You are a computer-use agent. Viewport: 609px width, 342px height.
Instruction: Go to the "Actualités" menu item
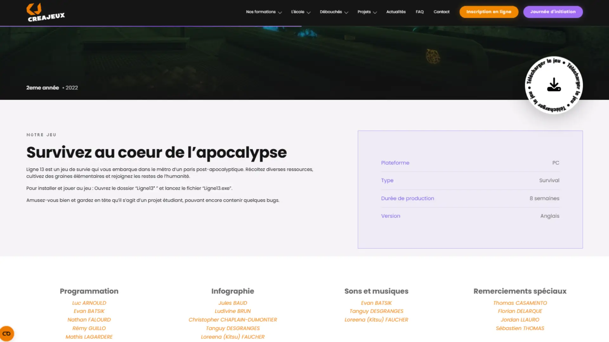tap(396, 12)
